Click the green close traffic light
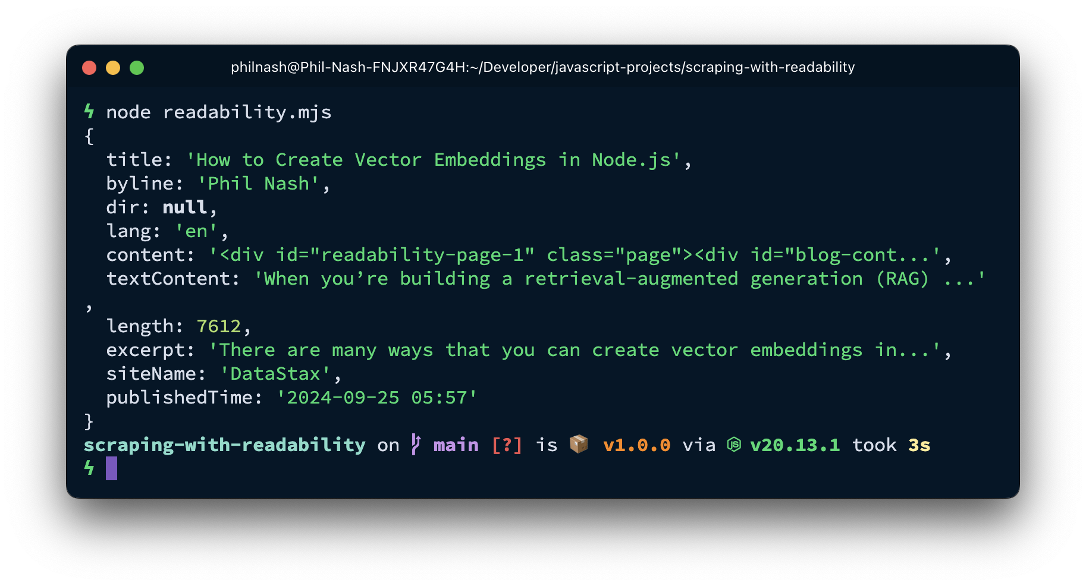This screenshot has width=1086, height=586. 137,67
